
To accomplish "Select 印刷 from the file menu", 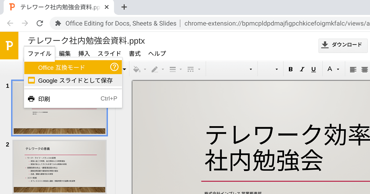I will [x=73, y=99].
